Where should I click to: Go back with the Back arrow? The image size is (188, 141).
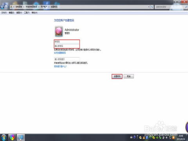(x=2, y=7)
